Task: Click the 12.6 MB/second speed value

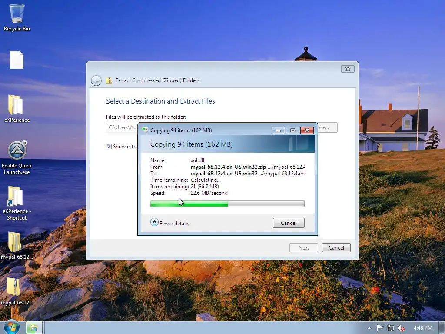Action: coord(209,193)
